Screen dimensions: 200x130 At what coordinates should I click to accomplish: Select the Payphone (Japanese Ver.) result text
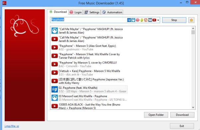[x=91, y=81]
